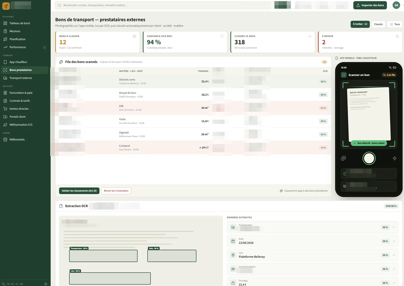Click the settings gear in sidebar footer
The image size is (404, 286).
(x=46, y=284)
